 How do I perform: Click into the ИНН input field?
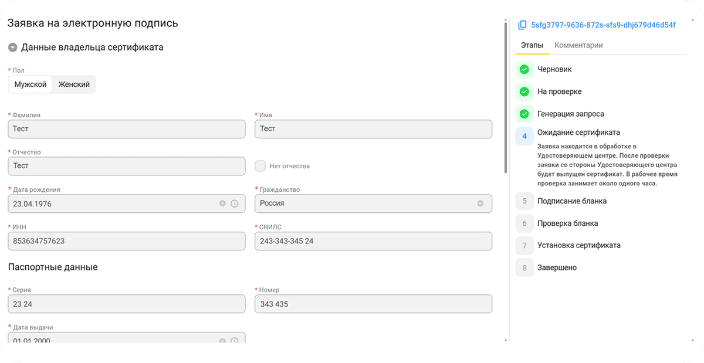[126, 241]
